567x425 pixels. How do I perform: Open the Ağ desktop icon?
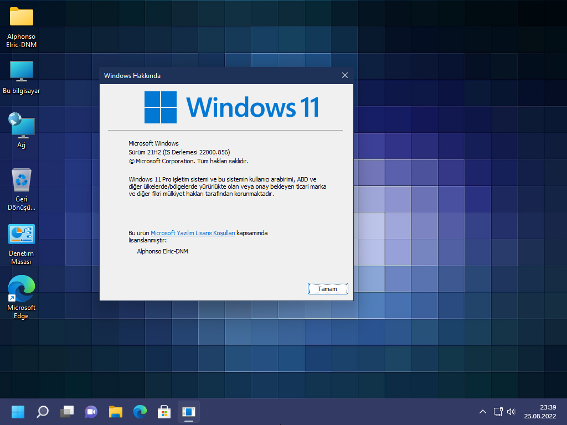20,127
